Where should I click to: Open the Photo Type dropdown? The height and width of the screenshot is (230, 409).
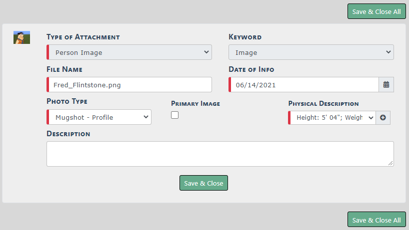click(x=99, y=117)
